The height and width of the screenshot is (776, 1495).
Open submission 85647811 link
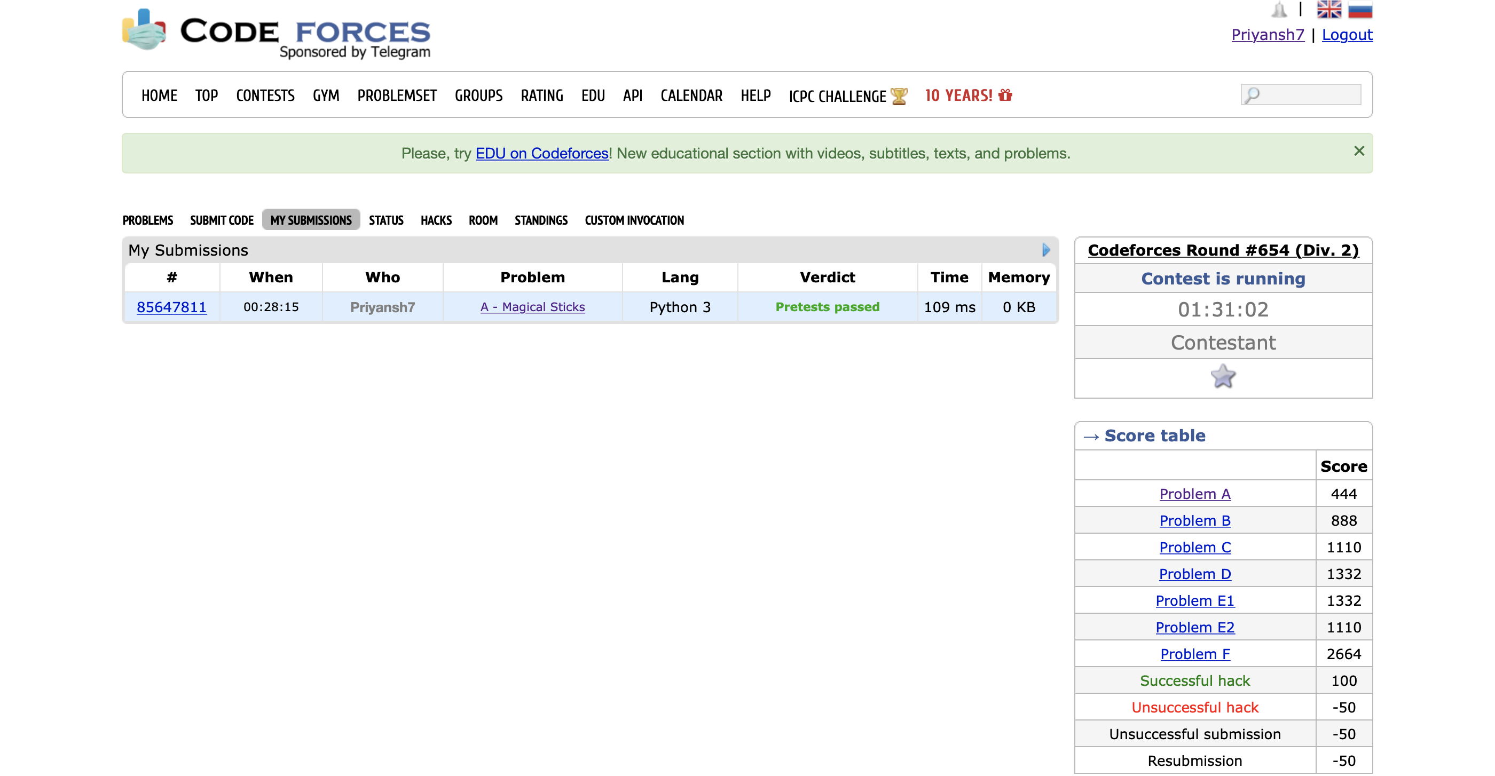point(171,307)
